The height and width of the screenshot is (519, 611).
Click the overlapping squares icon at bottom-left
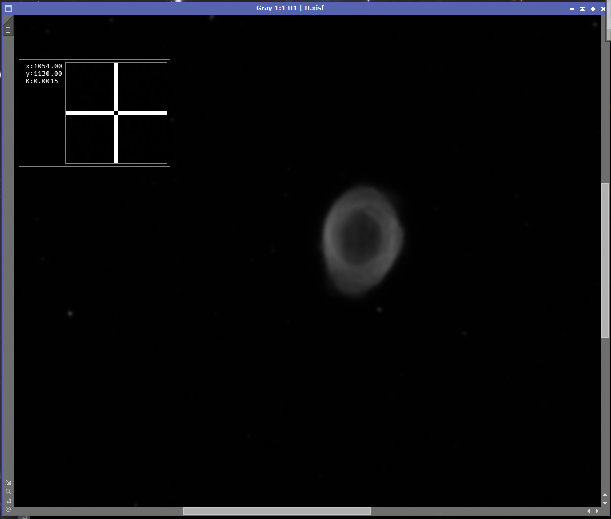coord(8,500)
